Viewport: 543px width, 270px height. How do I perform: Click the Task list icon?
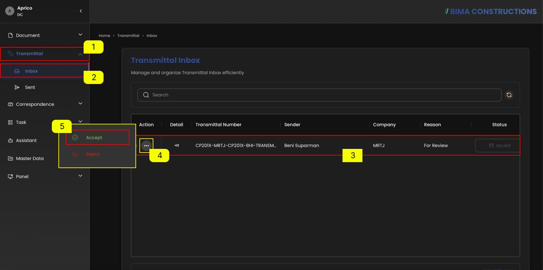point(11,122)
